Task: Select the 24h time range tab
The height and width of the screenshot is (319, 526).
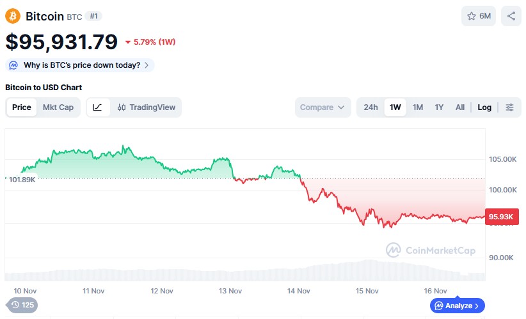Action: [x=371, y=107]
